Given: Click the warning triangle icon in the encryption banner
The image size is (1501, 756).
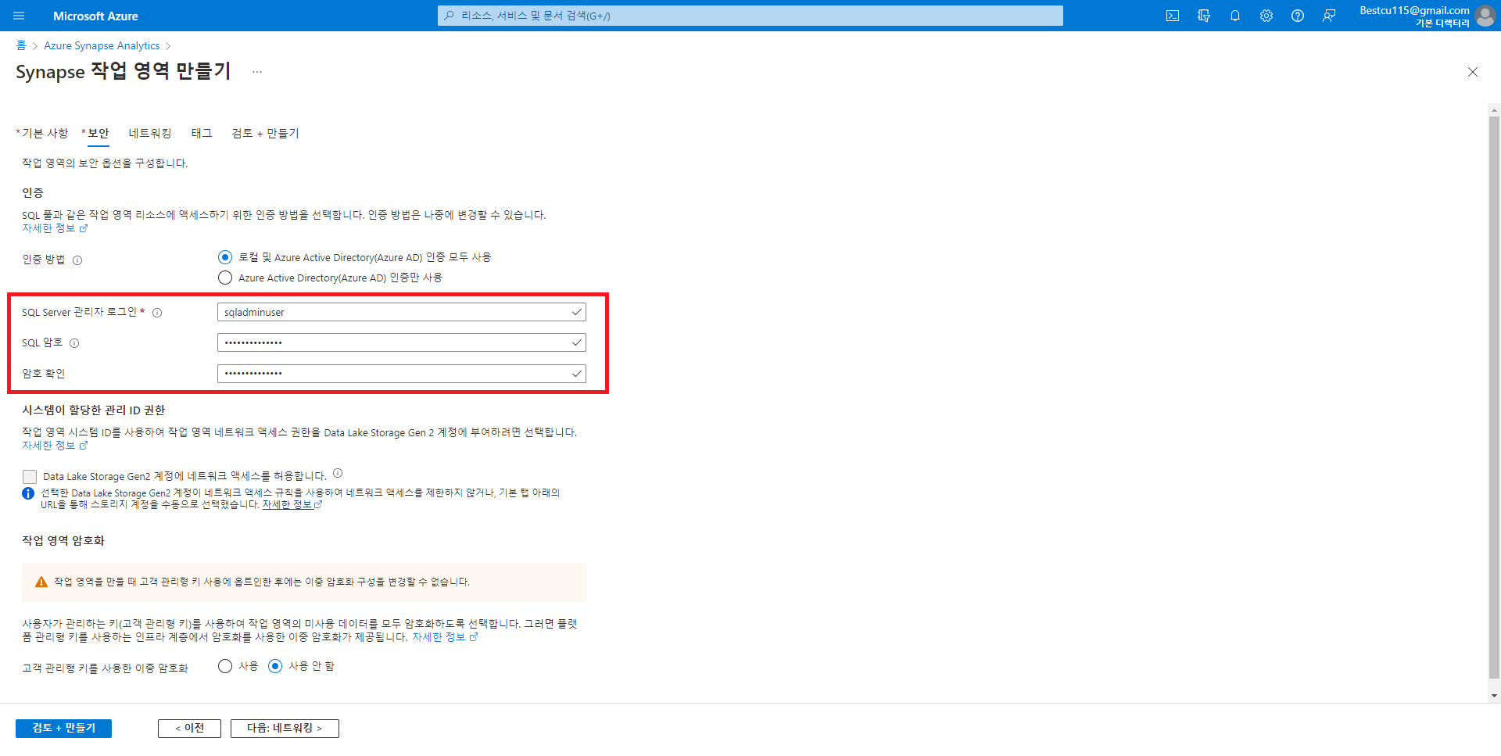Looking at the screenshot, I should coord(41,582).
